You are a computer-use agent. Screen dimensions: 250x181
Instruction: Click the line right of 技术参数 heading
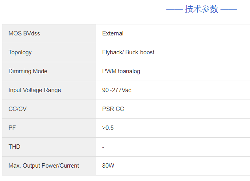(x=229, y=9)
